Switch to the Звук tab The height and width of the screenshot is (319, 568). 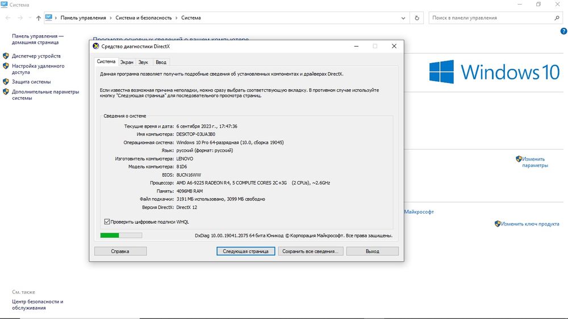144,62
